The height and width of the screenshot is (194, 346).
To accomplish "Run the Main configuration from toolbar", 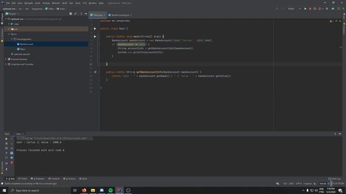I will coord(305,9).
